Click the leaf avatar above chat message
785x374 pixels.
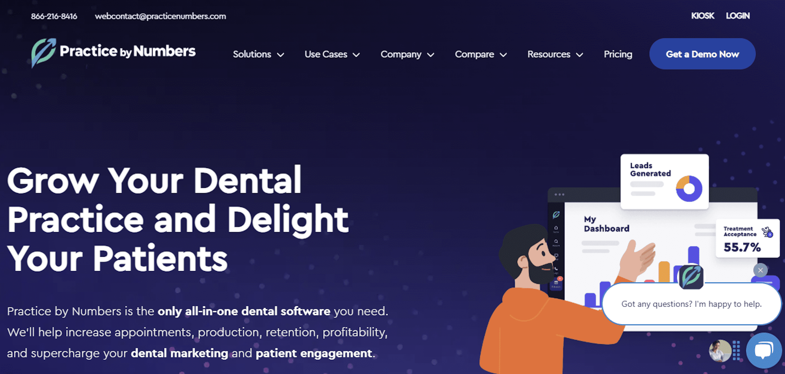click(x=691, y=277)
